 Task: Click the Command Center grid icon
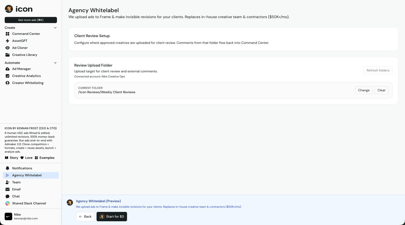[7, 34]
